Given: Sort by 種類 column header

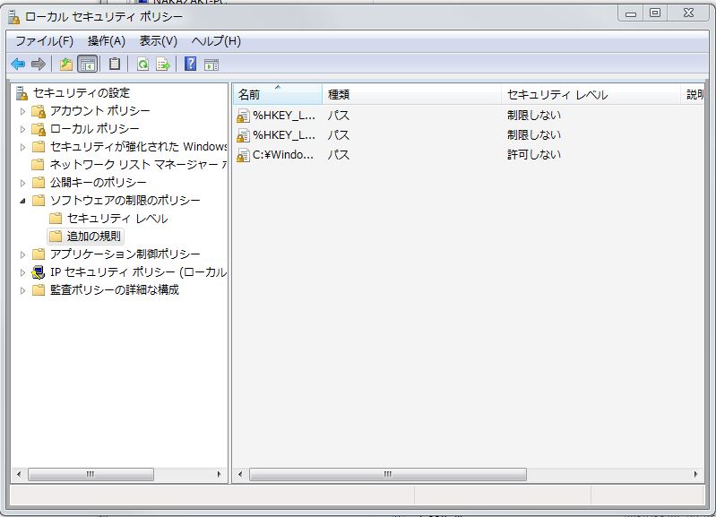Looking at the screenshot, I should (x=410, y=94).
